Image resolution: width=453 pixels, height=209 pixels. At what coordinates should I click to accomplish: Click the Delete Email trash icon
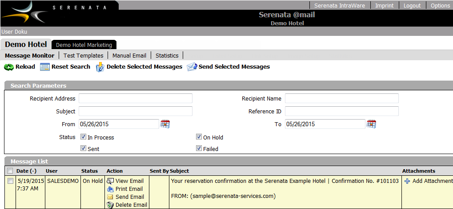[110, 205]
